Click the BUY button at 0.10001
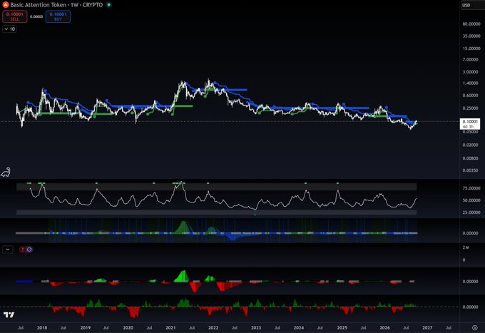Image resolution: width=485 pixels, height=333 pixels. tap(58, 16)
